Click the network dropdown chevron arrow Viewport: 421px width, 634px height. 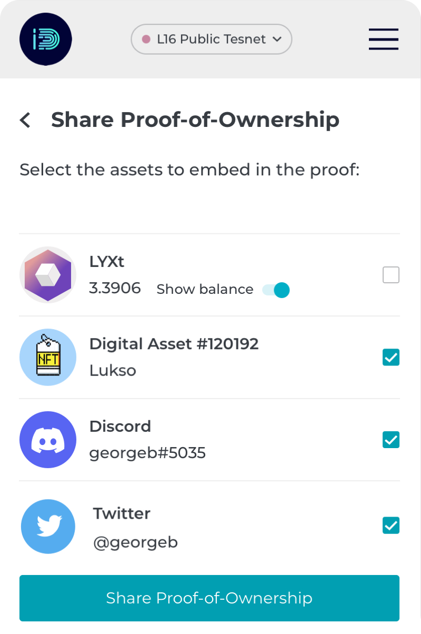(277, 39)
